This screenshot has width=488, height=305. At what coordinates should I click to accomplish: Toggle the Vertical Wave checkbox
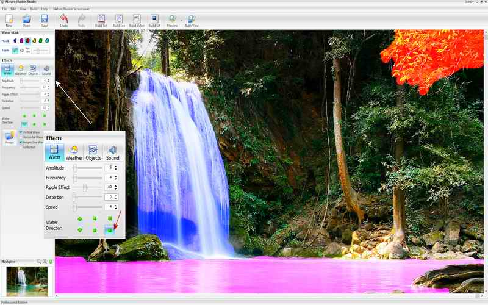click(21, 132)
